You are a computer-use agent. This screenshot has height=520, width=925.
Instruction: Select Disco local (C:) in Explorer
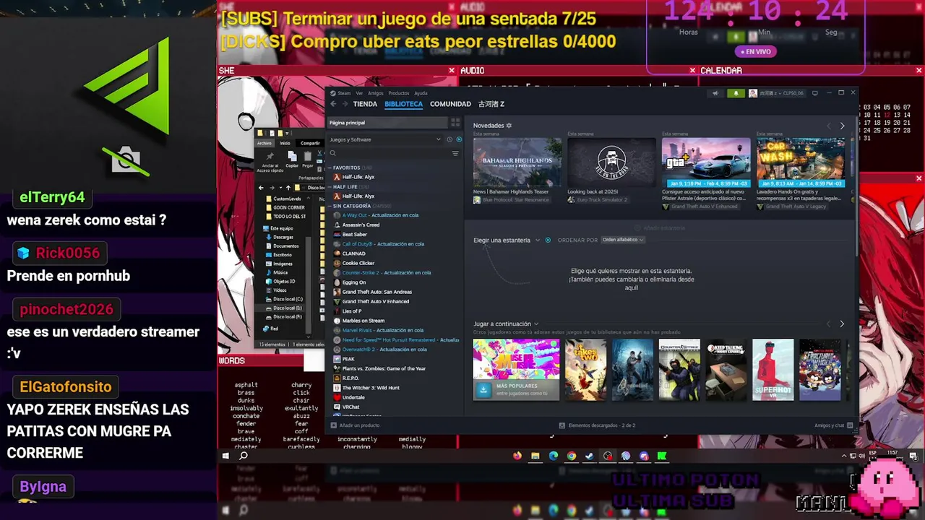283,299
